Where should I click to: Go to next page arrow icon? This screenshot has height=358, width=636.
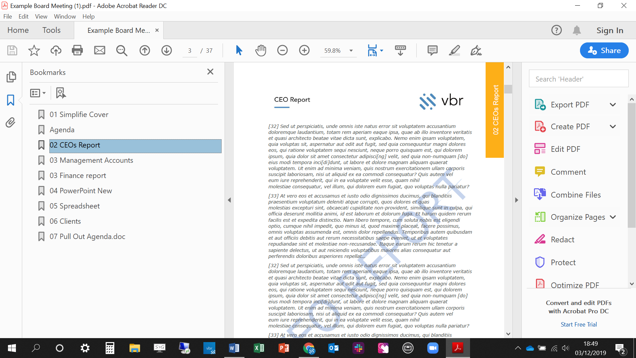click(167, 50)
